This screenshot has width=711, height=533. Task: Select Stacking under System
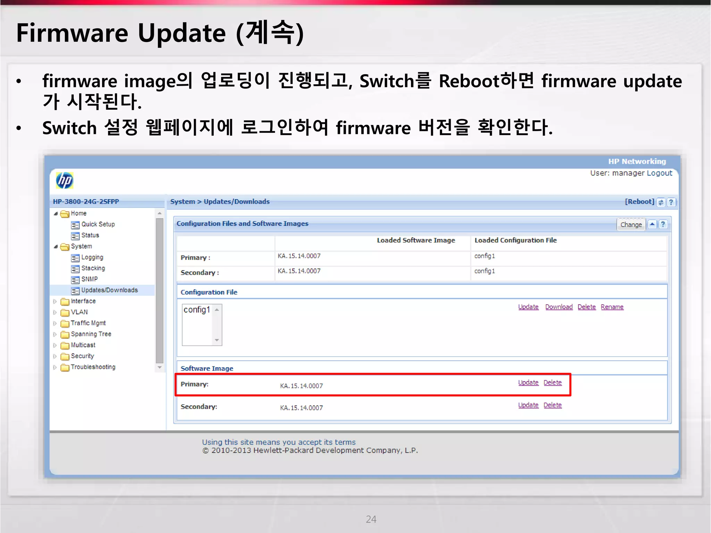pos(93,268)
